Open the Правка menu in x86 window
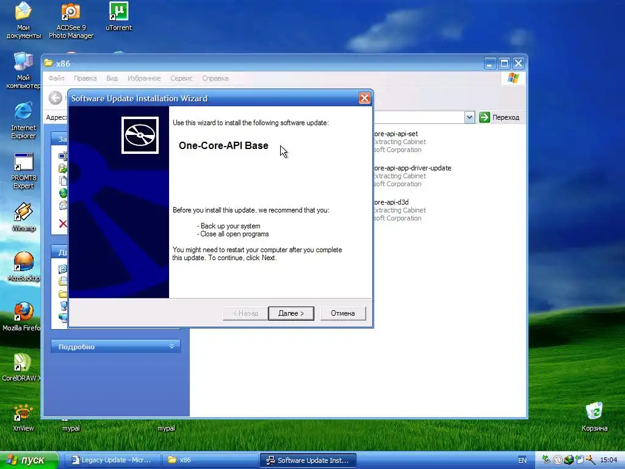Viewport: 625px width, 469px height. pyautogui.click(x=85, y=78)
